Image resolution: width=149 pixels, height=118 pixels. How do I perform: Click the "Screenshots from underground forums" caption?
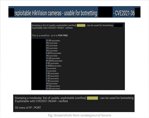click(x=82, y=115)
